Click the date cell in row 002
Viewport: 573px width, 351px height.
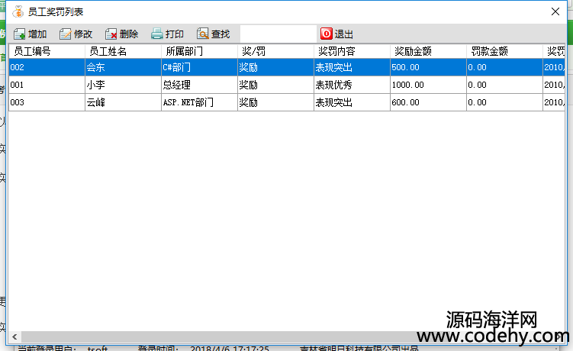point(554,67)
